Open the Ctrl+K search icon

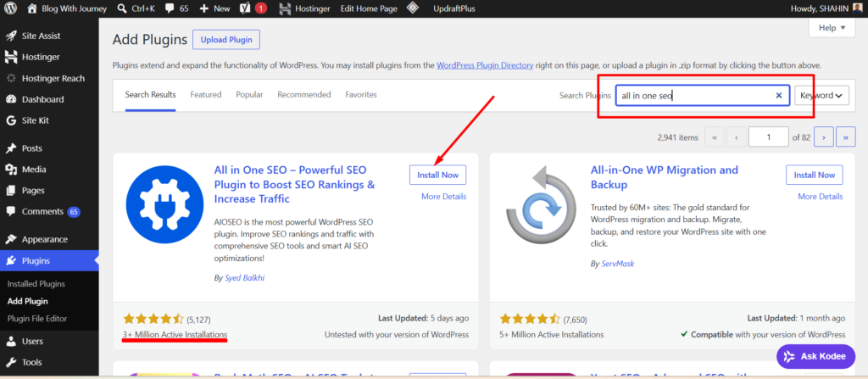(122, 8)
